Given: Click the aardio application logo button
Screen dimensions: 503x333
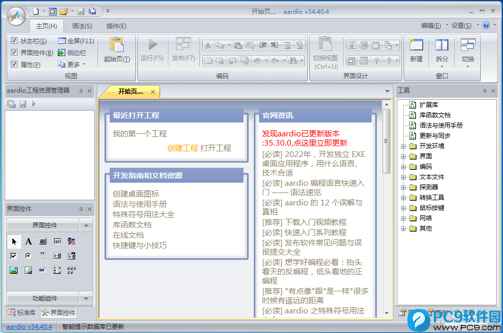Looking at the screenshot, I should [16, 16].
